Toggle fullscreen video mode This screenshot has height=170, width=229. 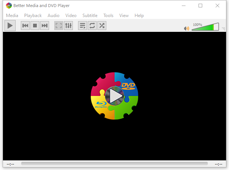[59, 26]
